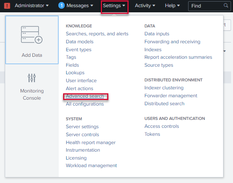Open the Messages dropdown menu
The width and height of the screenshot is (233, 183).
80,6
